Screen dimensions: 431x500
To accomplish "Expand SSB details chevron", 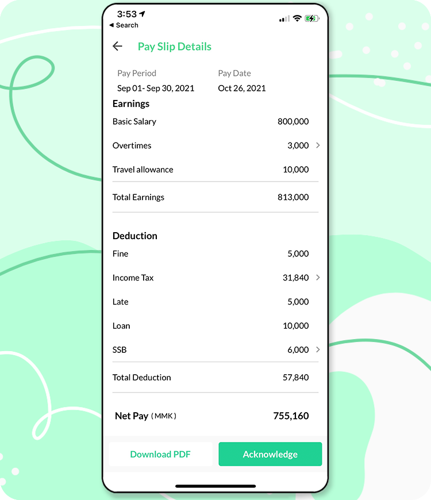I will (318, 349).
